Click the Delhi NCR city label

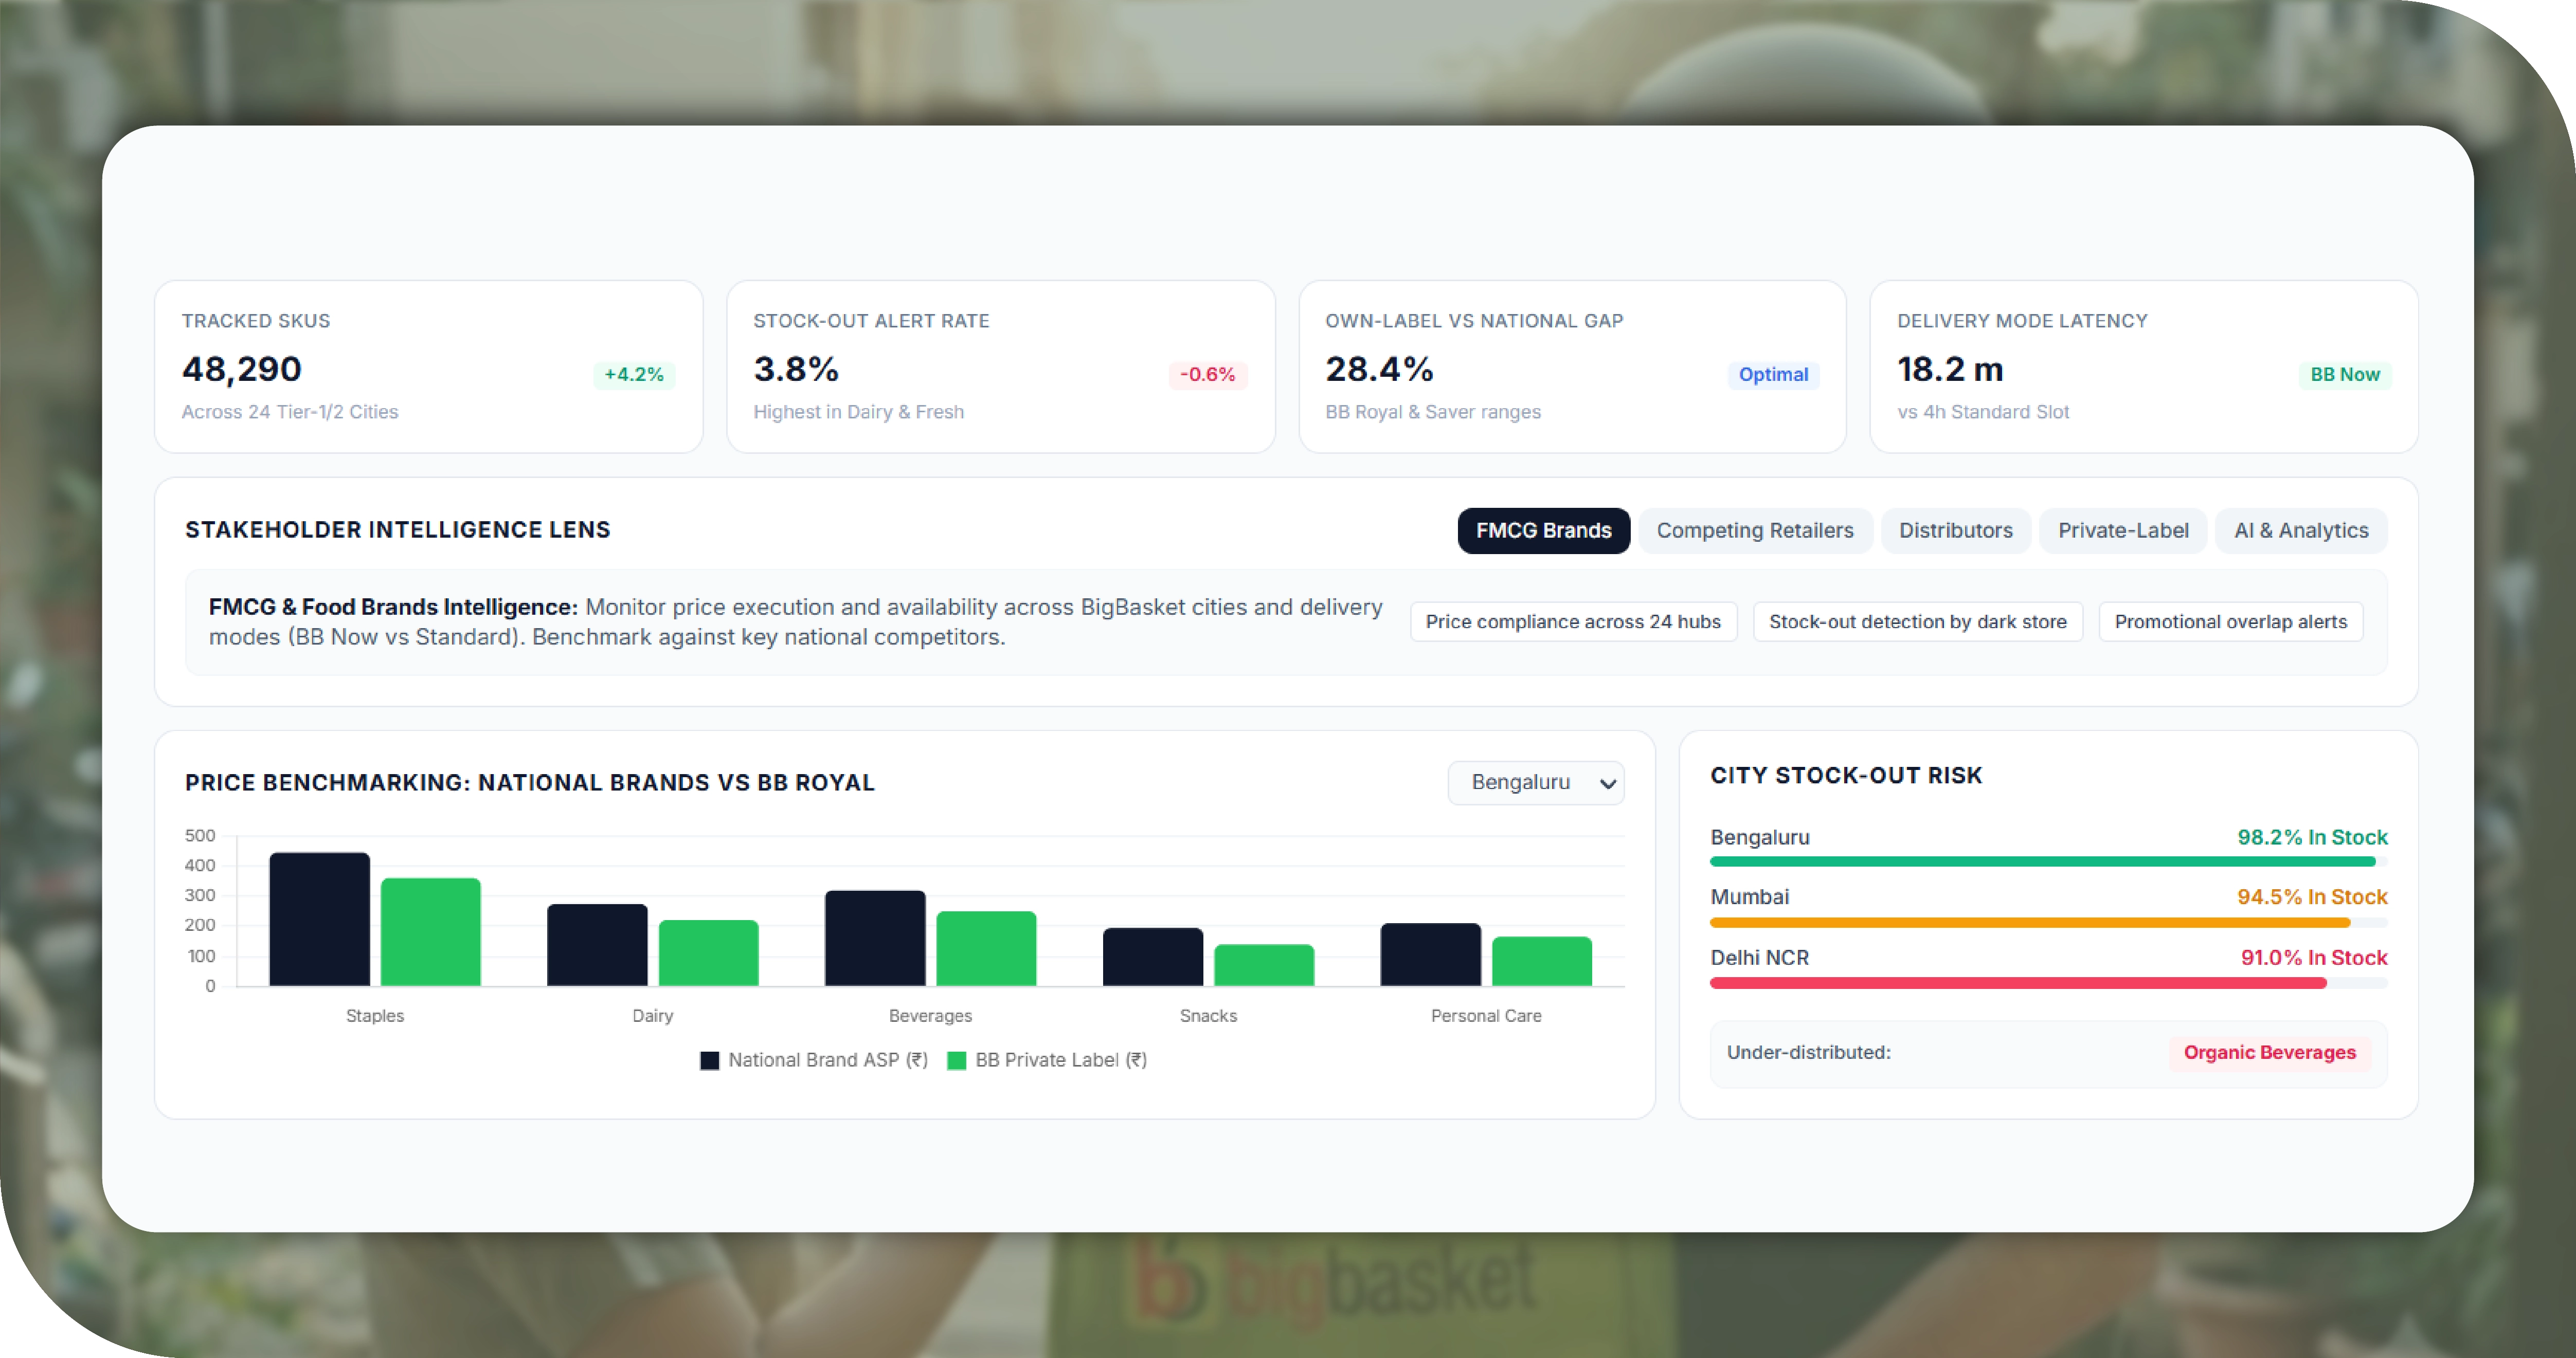tap(1759, 958)
